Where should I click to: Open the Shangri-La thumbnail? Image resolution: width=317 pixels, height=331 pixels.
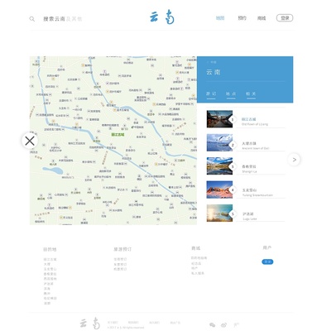click(219, 166)
